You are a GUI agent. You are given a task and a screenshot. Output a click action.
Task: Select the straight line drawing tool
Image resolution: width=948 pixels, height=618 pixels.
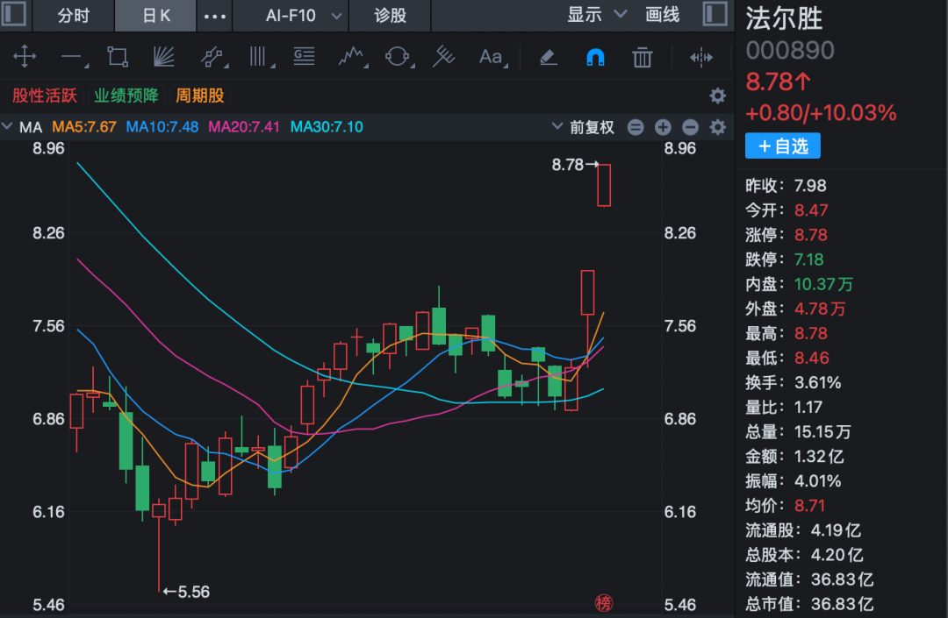pos(73,58)
